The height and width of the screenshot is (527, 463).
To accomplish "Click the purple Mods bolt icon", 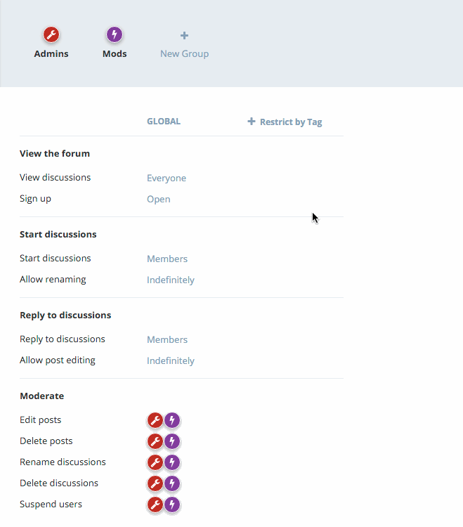I will [x=115, y=34].
